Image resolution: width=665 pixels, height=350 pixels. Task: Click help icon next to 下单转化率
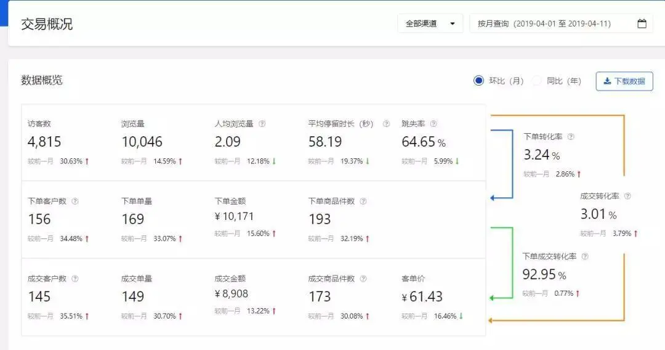pos(571,137)
